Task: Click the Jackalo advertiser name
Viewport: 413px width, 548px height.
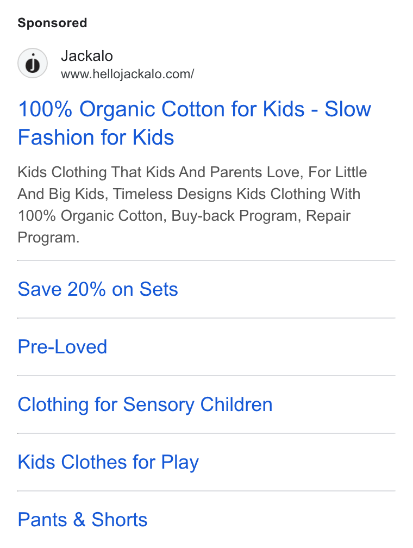Action: pyautogui.click(x=86, y=56)
